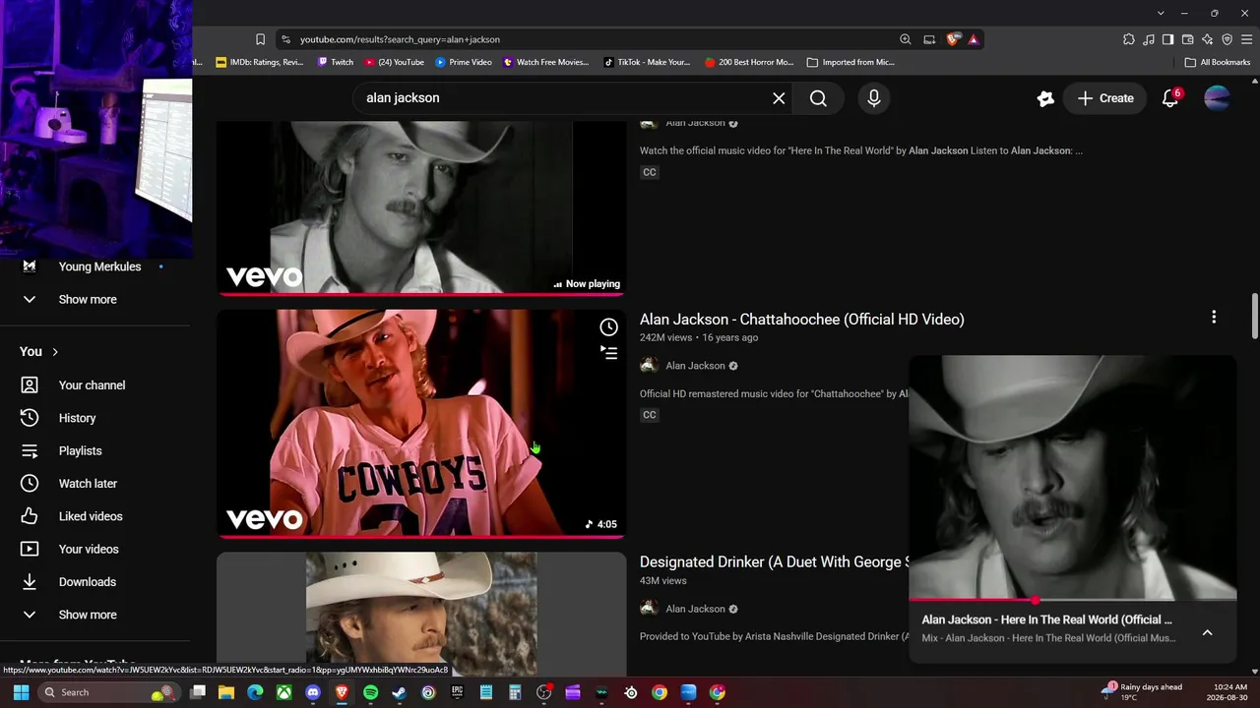Open the (24) YouTube bookmark
This screenshot has height=708, width=1260.
point(395,62)
